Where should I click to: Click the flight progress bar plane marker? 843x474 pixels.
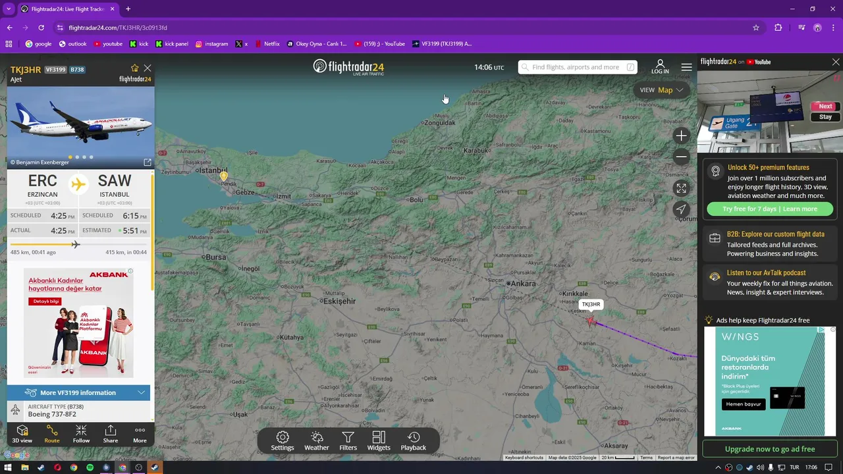point(75,244)
